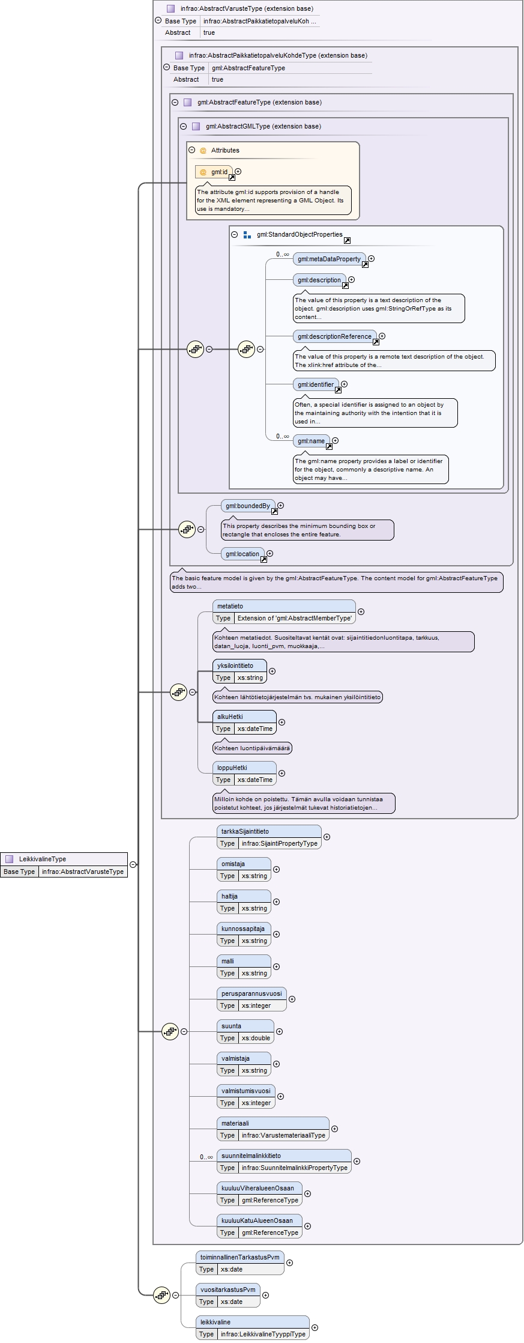This screenshot has height=1343, width=524.
Task: Expand the alkuHetki element
Action: point(282,723)
